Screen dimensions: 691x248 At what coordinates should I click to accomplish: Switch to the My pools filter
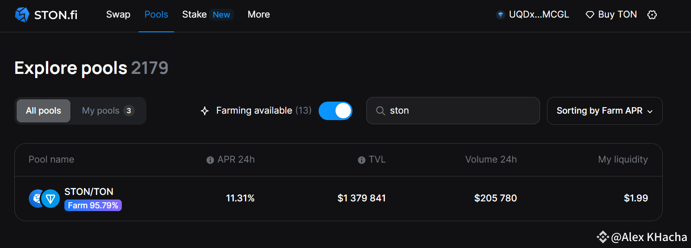point(108,111)
